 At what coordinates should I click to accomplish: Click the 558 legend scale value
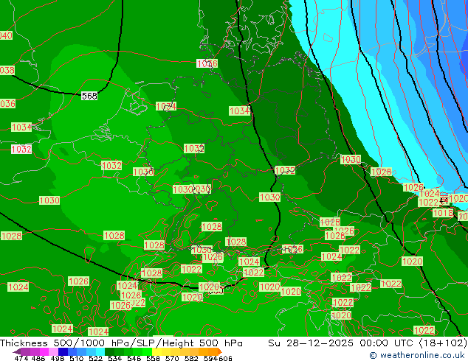pyautogui.click(x=153, y=358)
